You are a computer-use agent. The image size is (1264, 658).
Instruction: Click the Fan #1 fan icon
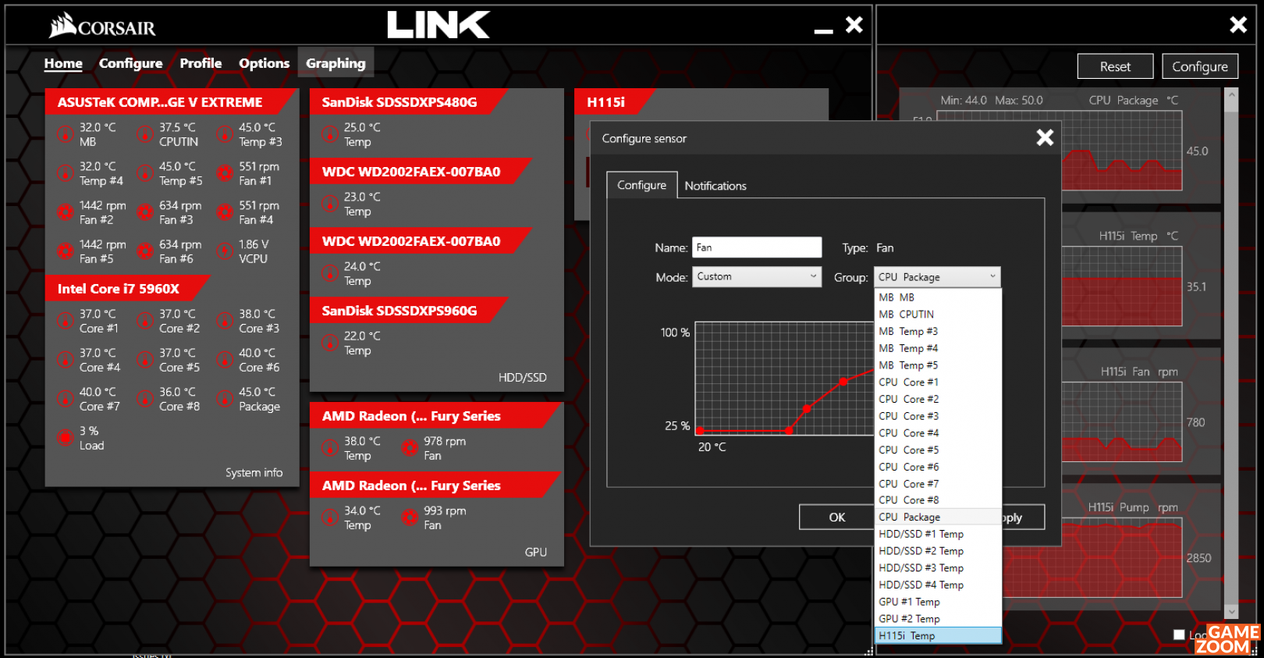coord(225,173)
